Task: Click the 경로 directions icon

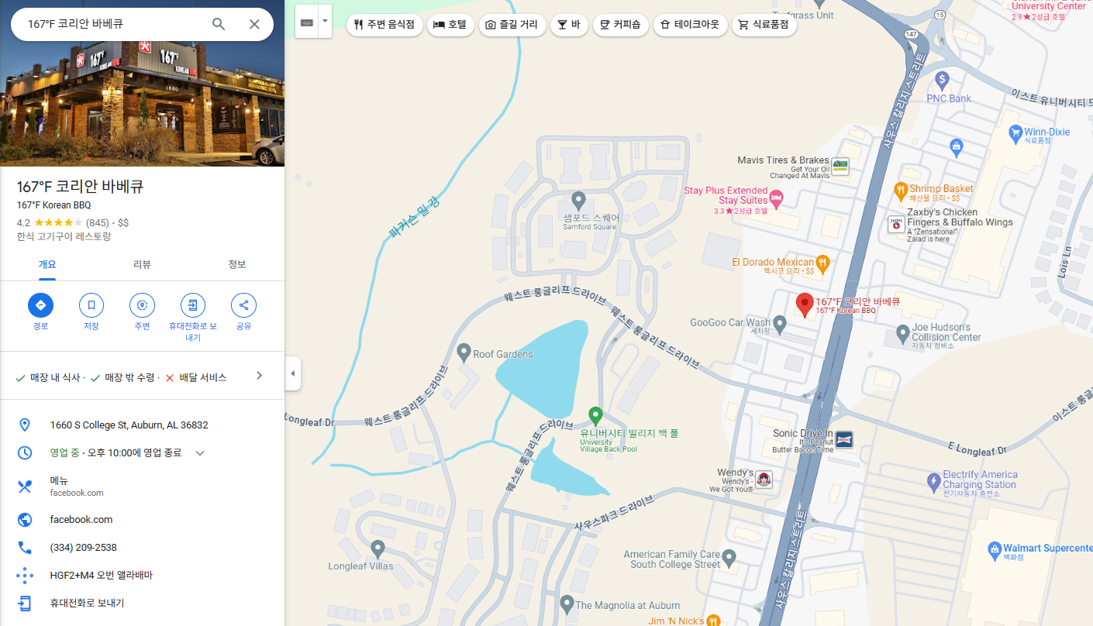Action: (x=40, y=305)
